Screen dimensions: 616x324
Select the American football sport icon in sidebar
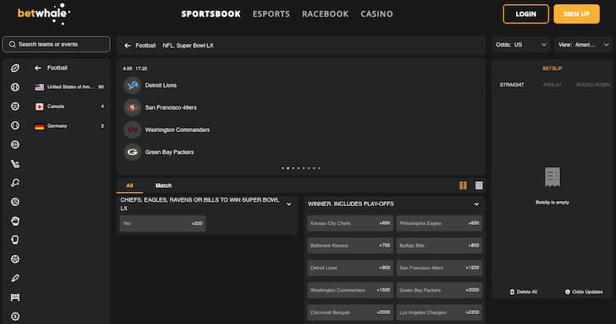(15, 68)
